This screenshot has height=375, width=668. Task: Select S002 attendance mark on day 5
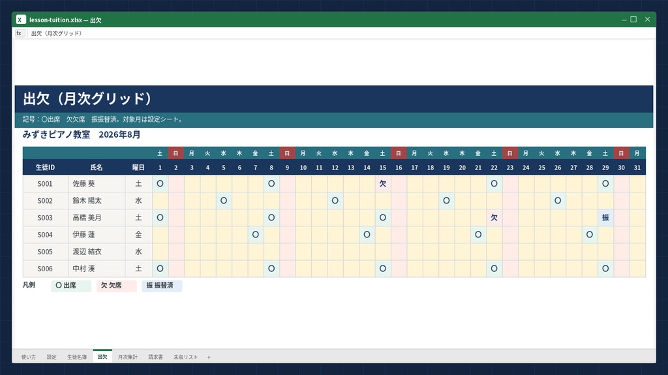click(224, 201)
